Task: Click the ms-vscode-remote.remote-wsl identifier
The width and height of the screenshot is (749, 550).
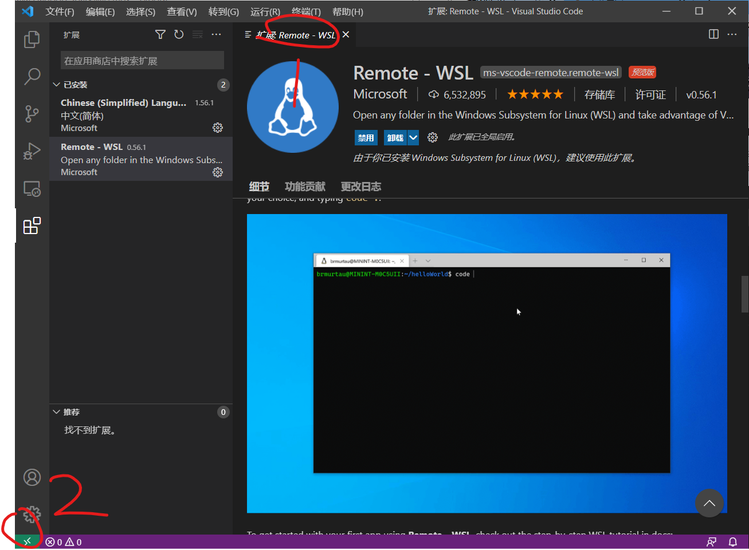Action: pyautogui.click(x=551, y=73)
